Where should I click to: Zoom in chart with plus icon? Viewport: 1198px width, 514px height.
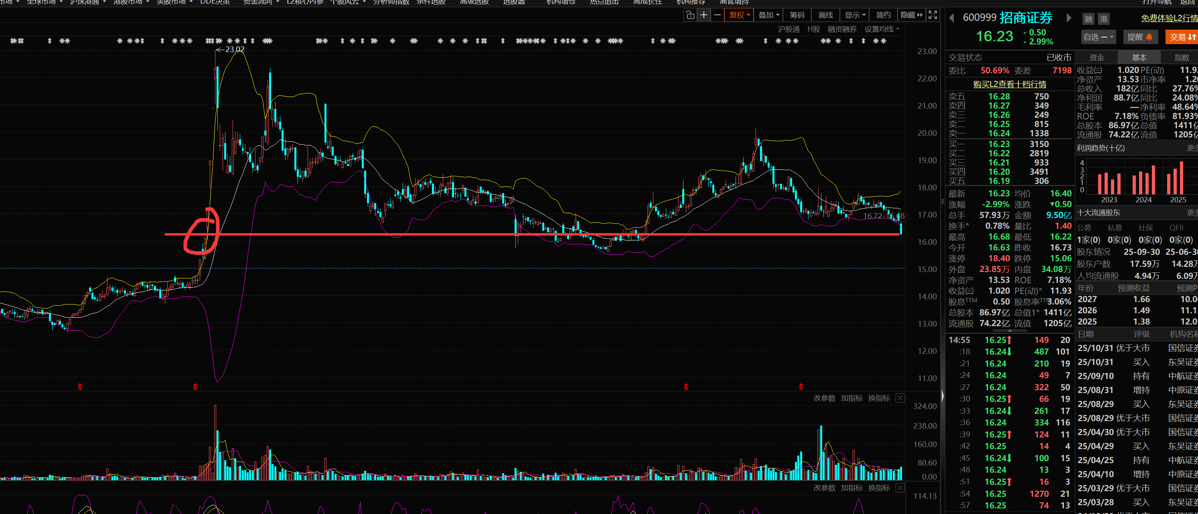704,15
